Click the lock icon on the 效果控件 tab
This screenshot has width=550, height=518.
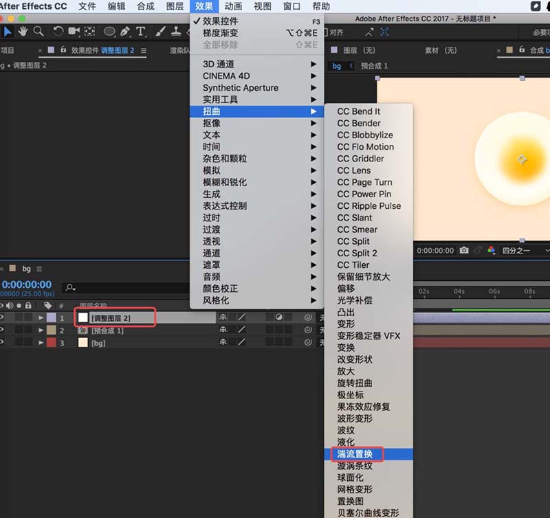point(63,49)
